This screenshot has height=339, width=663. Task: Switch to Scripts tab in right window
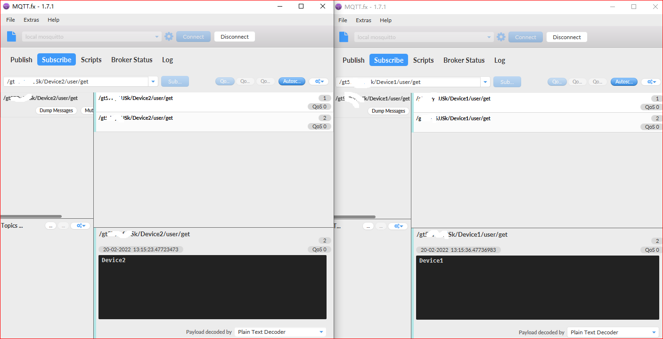(x=424, y=60)
